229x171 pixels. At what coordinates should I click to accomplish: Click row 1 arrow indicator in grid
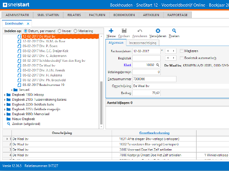point(7,139)
